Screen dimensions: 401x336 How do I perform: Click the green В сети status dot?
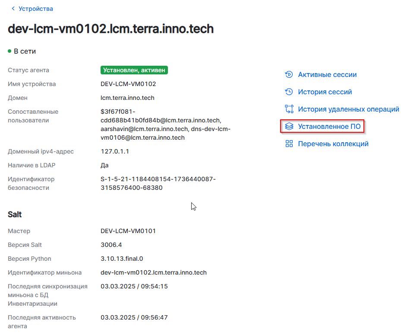coord(9,51)
